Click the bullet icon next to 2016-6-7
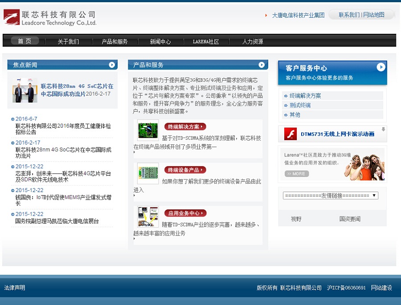This screenshot has width=401, height=305. click(13, 119)
